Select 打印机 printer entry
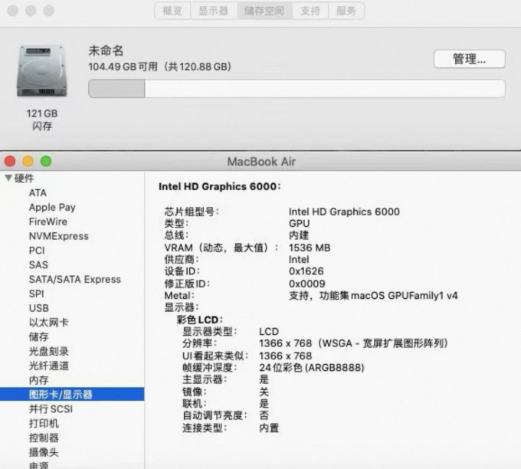This screenshot has width=521, height=469. 44,423
